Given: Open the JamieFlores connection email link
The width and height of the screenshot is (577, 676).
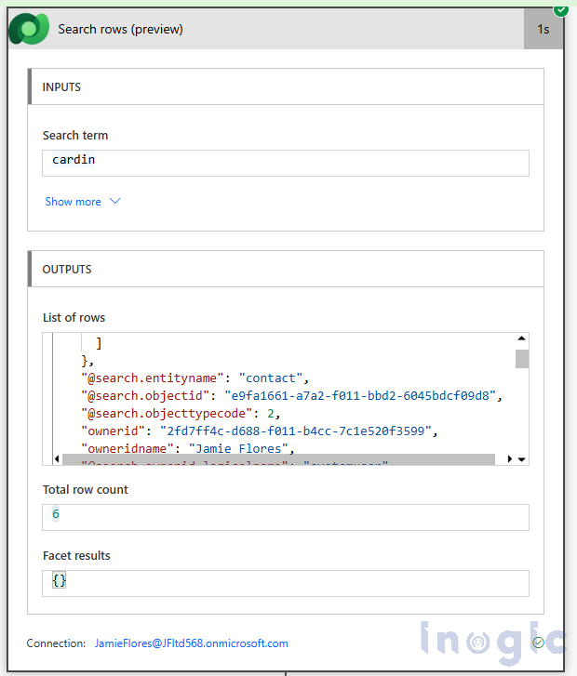Looking at the screenshot, I should coord(191,643).
